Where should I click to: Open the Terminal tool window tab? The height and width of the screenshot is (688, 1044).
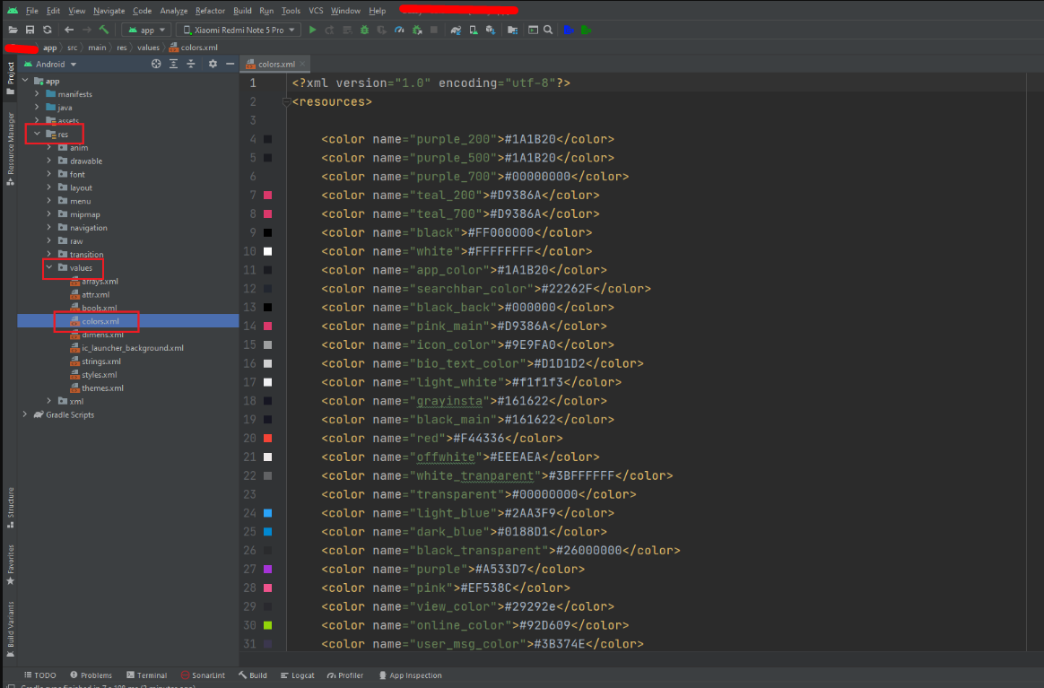[x=146, y=675]
